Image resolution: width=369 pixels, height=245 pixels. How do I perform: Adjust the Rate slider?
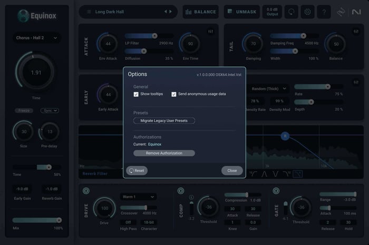pyautogui.click(x=318, y=87)
